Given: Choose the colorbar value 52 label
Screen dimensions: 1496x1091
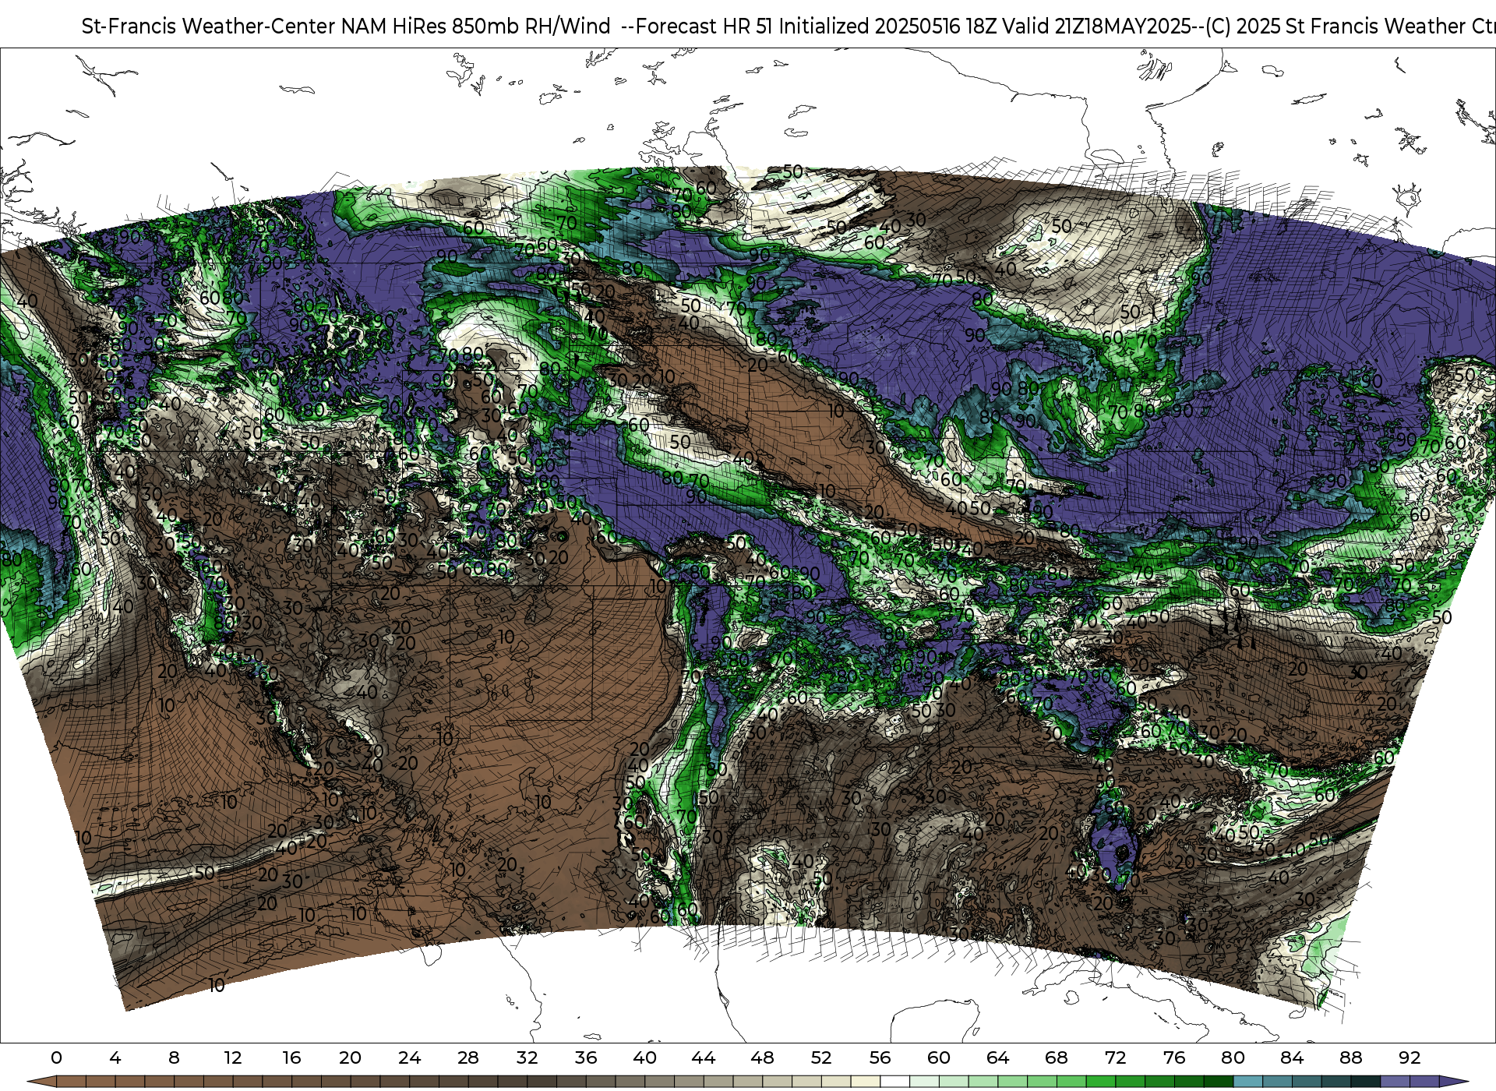Looking at the screenshot, I should point(821,1057).
